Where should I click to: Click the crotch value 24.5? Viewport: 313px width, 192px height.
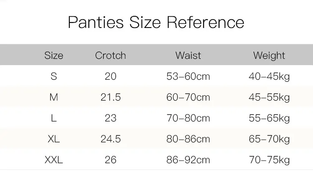[111, 139]
